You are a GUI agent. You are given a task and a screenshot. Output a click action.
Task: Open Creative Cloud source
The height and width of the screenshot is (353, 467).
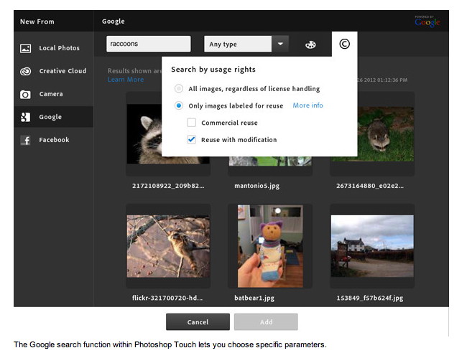tap(54, 71)
